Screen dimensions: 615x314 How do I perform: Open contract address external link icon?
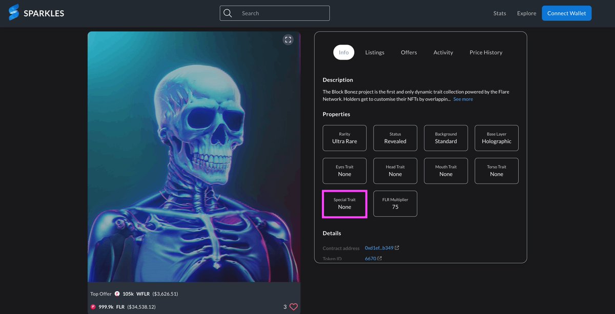397,248
